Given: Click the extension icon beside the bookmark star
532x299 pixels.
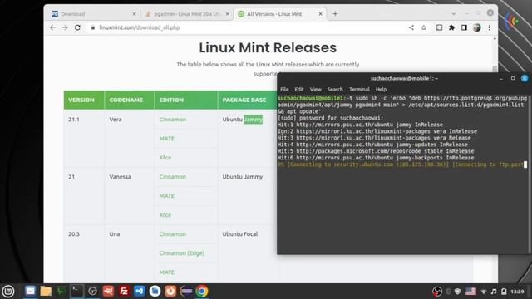Looking at the screenshot, I should (439, 27).
